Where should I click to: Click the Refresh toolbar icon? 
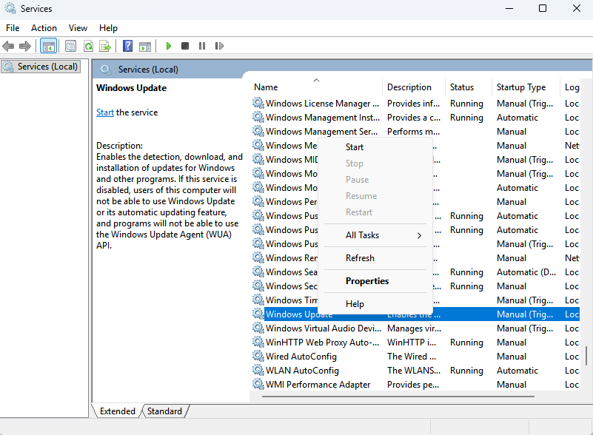click(x=88, y=46)
